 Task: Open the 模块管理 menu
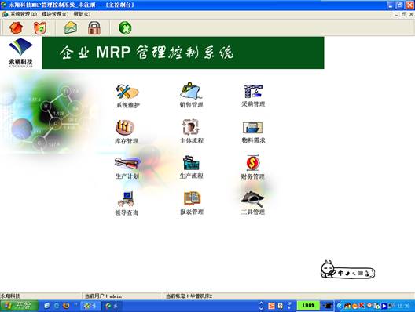pyautogui.click(x=55, y=14)
